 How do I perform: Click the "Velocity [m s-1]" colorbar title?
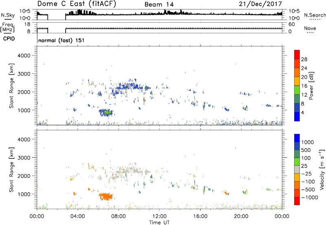click(x=322, y=169)
